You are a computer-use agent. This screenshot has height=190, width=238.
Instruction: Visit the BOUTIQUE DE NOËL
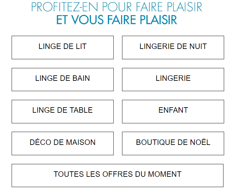click(x=173, y=143)
